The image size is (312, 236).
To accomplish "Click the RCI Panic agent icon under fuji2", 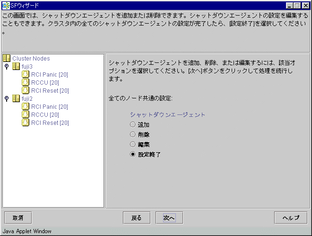I will click(x=25, y=106).
